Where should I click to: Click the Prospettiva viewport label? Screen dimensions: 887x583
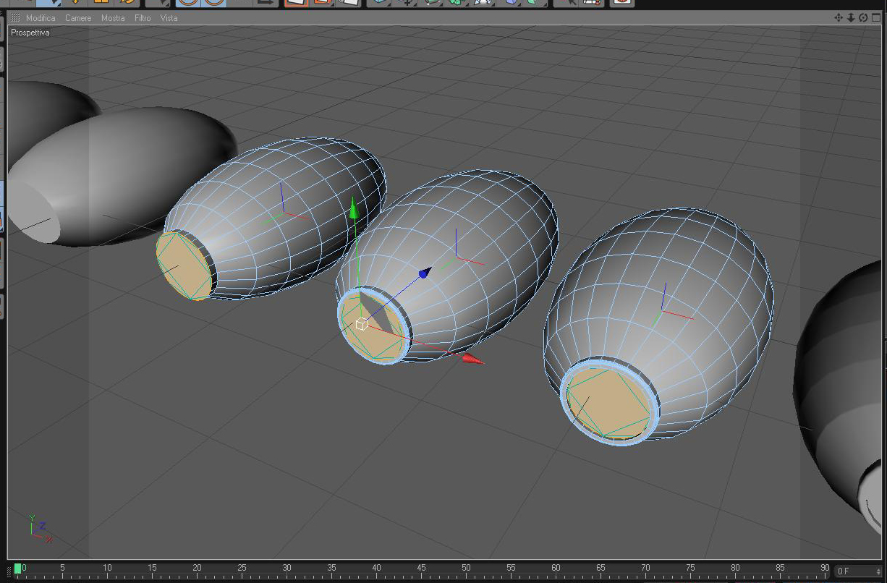pos(30,33)
